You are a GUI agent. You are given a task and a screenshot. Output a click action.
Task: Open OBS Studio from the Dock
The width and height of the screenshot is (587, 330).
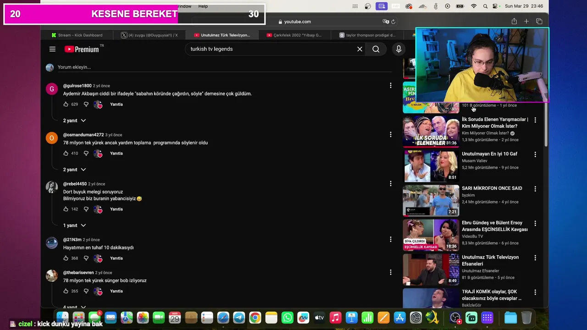point(455,318)
